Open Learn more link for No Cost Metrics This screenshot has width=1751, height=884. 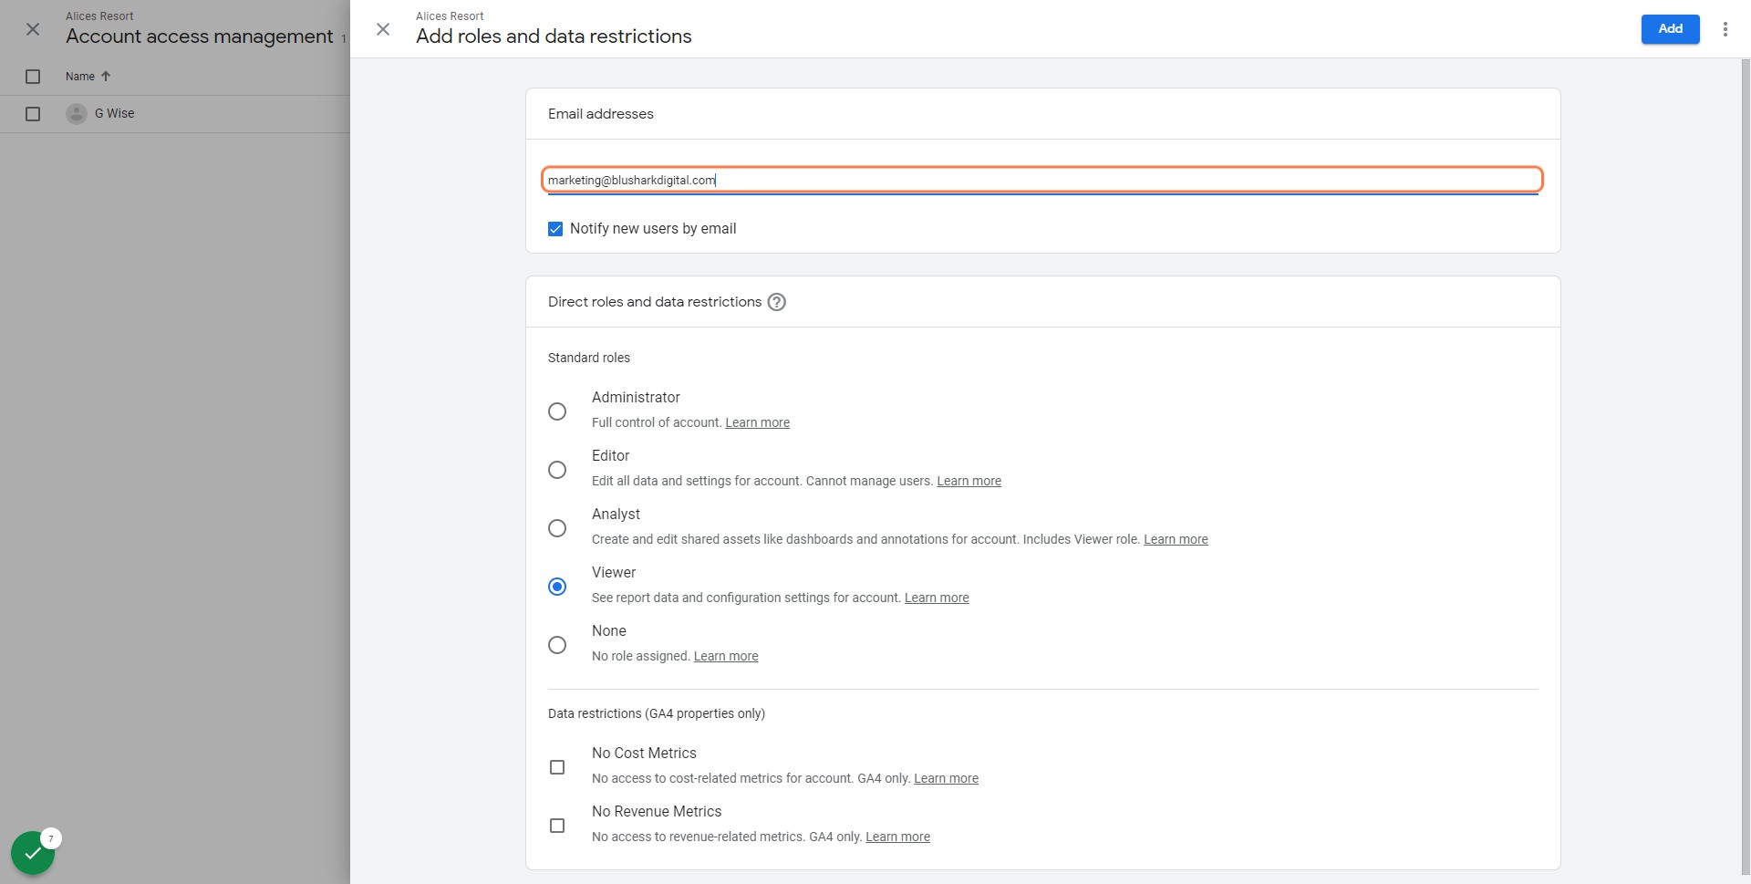946,778
